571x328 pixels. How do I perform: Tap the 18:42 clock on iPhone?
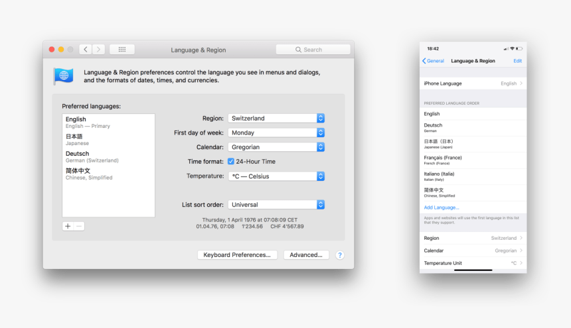[x=433, y=48]
